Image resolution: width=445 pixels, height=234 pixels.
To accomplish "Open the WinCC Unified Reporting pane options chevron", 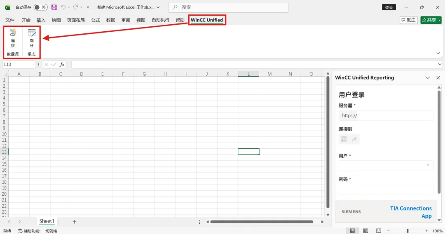I will [x=427, y=78].
